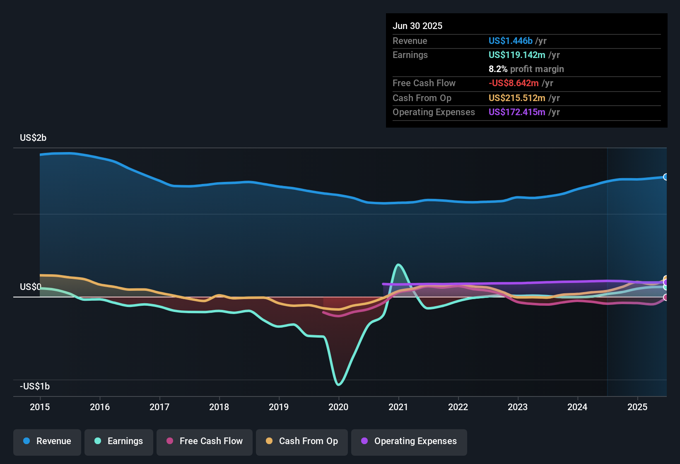Click the blue Revenue legend dot
This screenshot has height=464, width=680.
coord(26,441)
